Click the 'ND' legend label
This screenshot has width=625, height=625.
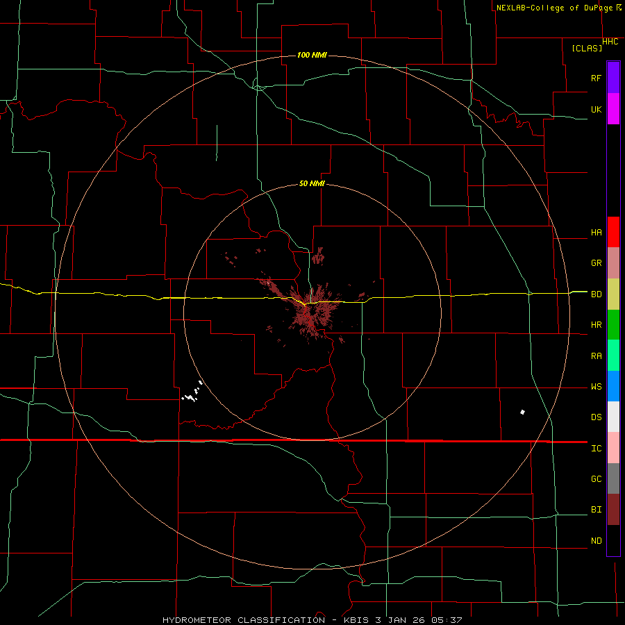click(596, 541)
